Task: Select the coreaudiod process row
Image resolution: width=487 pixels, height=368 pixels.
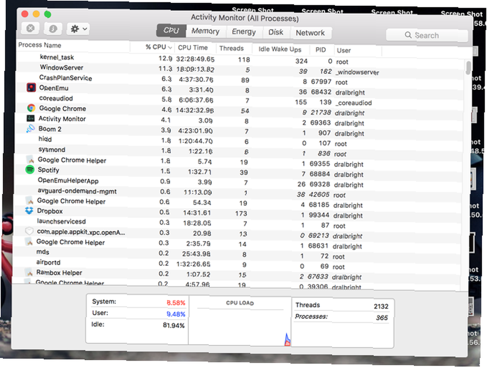Action: tap(240, 100)
